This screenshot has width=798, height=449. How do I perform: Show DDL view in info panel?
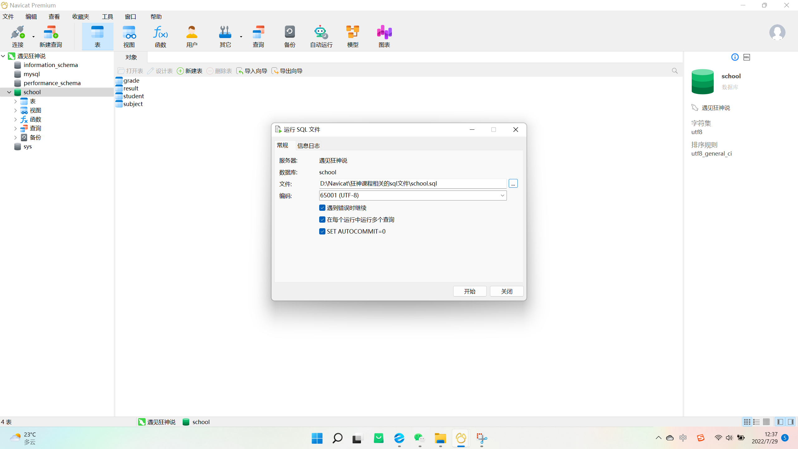(x=747, y=57)
